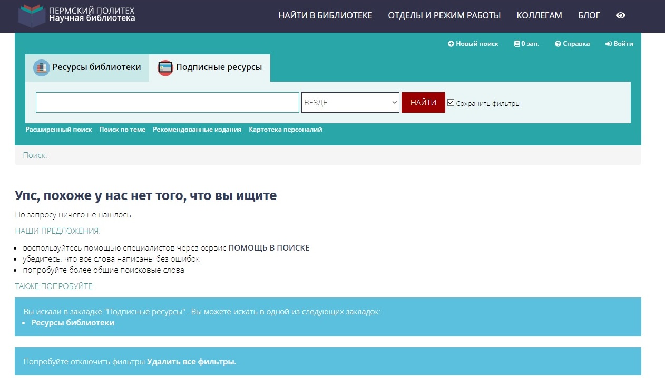Image resolution: width=665 pixels, height=378 pixels.
Task: Click the Войти sign-in arrow icon
Action: pyautogui.click(x=608, y=44)
